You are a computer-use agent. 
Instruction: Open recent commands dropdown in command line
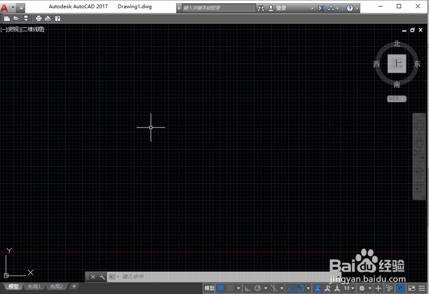click(118, 277)
